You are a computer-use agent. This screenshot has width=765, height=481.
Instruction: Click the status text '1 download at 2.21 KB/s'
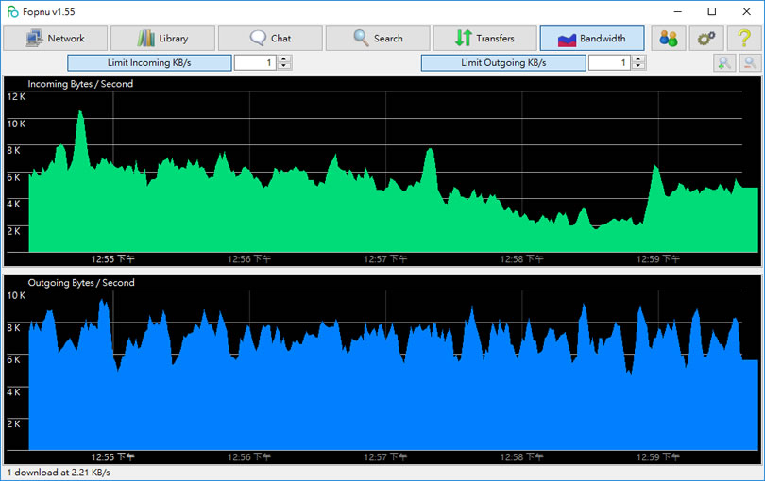(59, 473)
